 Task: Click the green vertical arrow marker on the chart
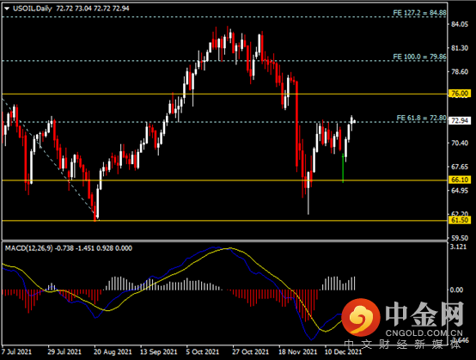(x=343, y=168)
